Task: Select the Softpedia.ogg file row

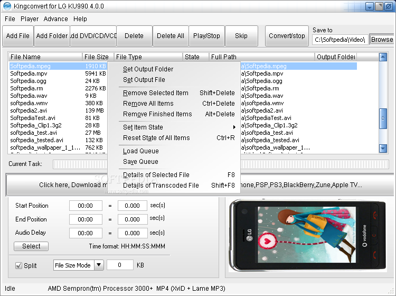Action: (x=58, y=81)
